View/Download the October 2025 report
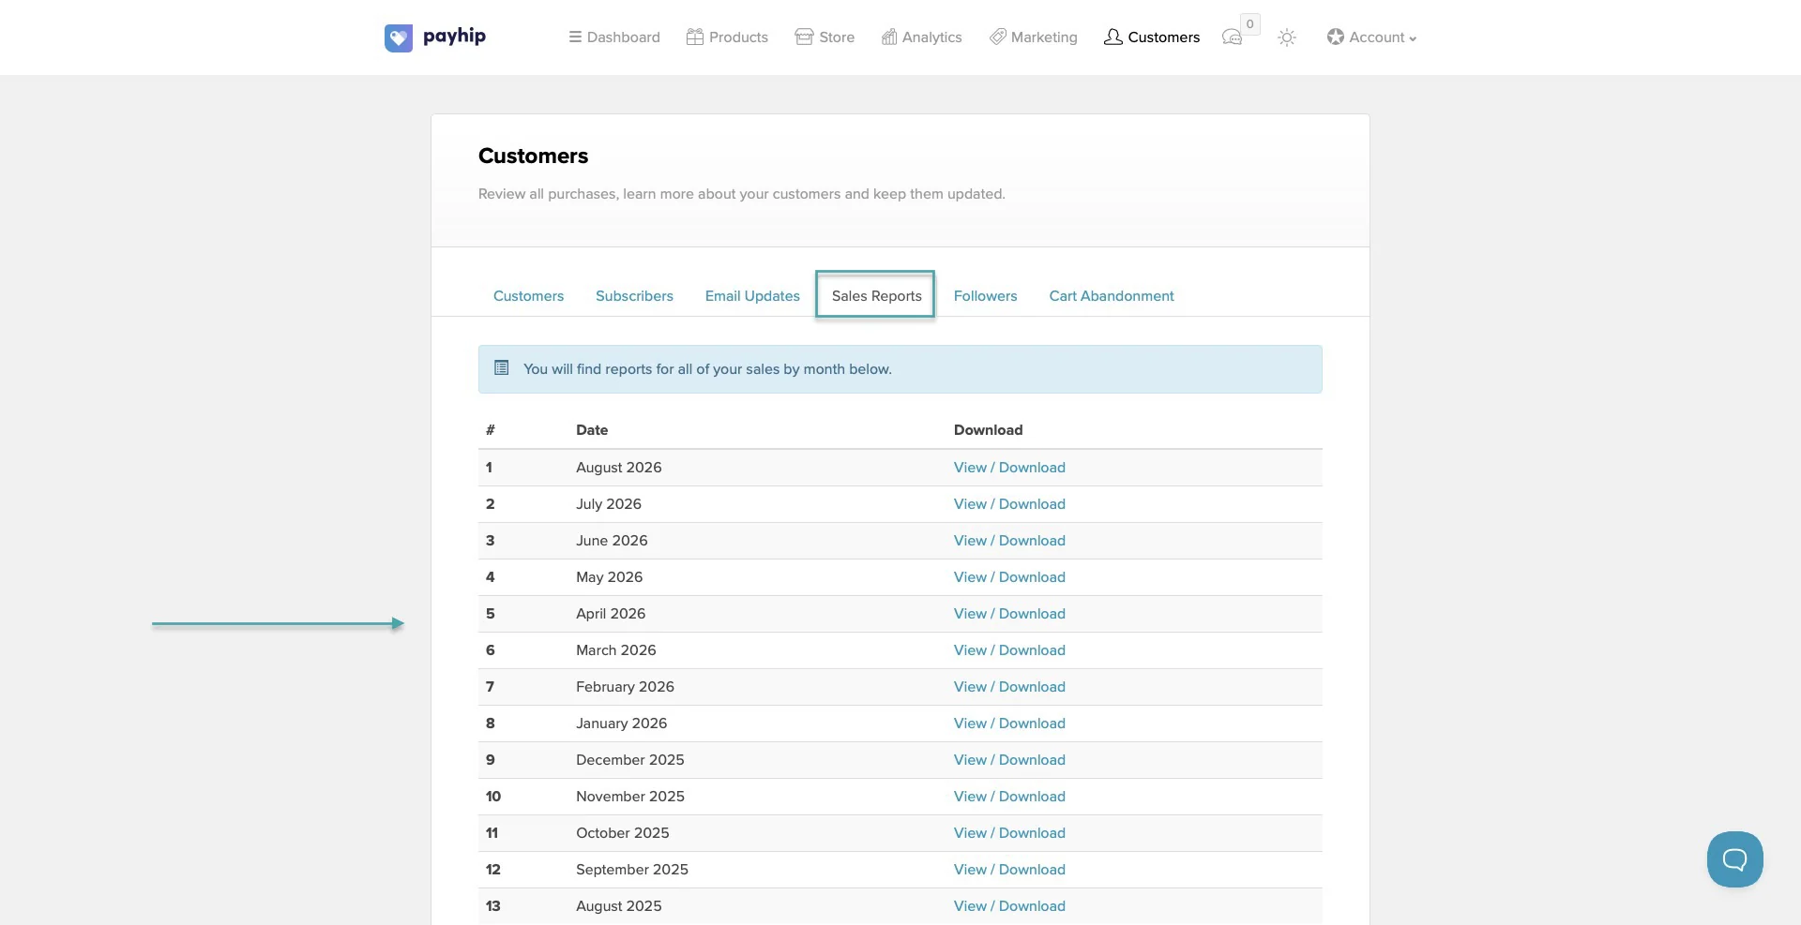The height and width of the screenshot is (925, 1801). click(x=1009, y=833)
